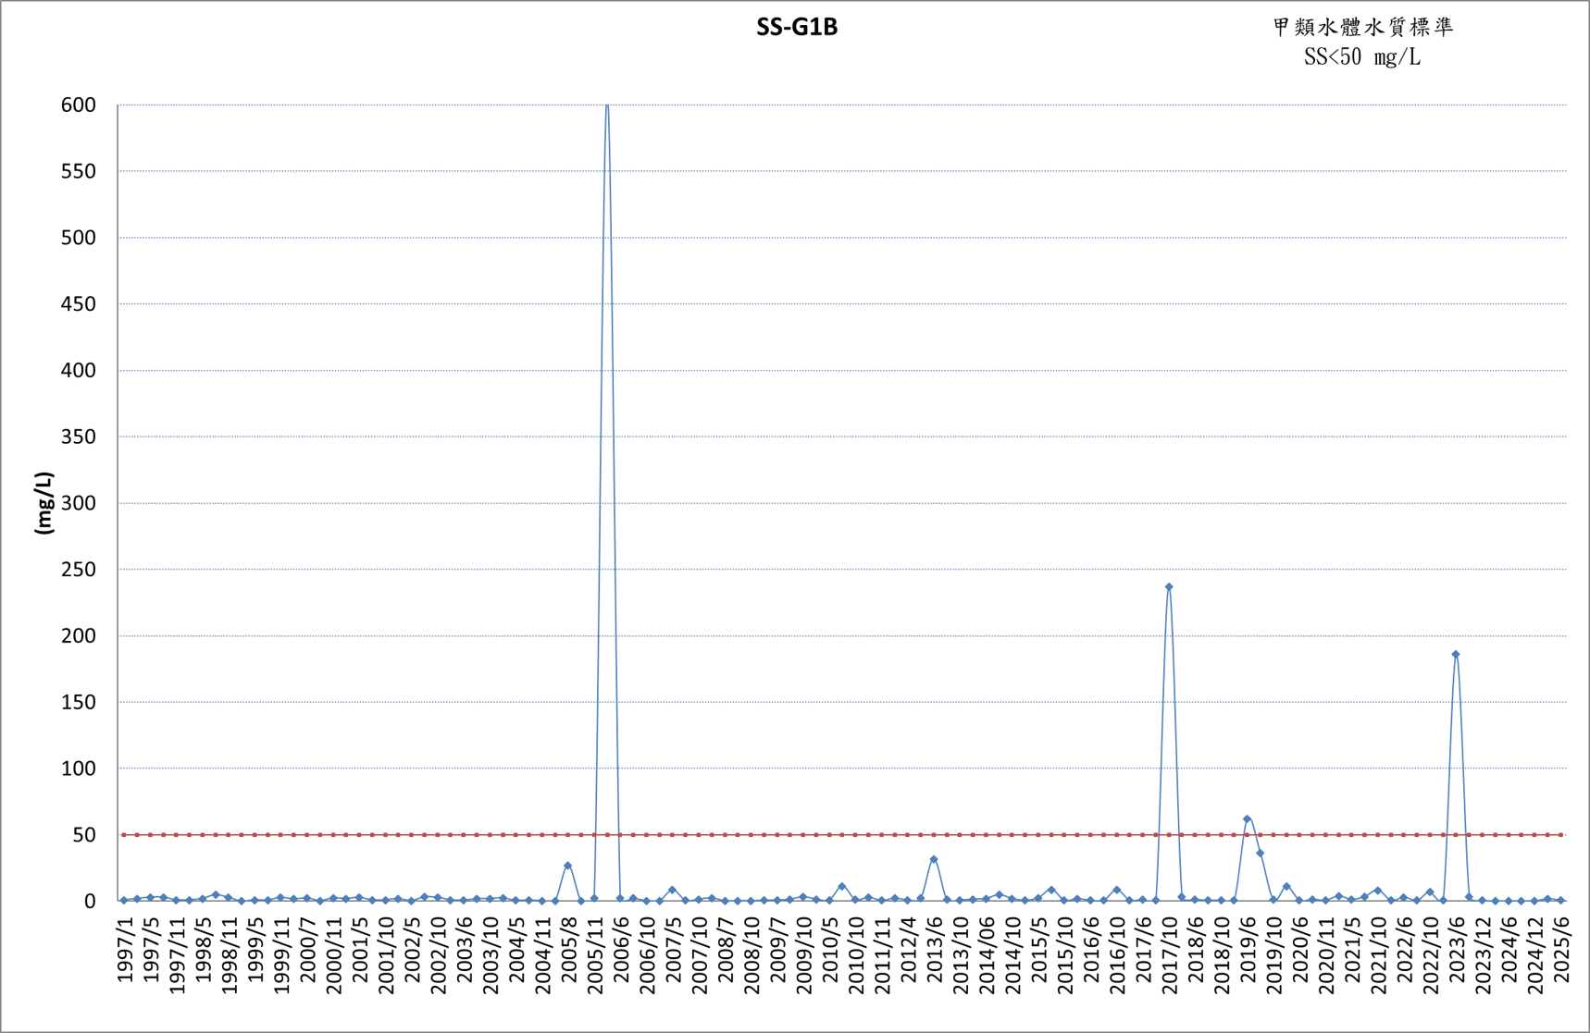Click the 250 y-axis tick label

pos(79,570)
